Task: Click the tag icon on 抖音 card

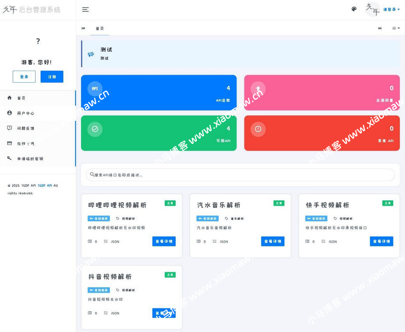Action: tap(118, 290)
